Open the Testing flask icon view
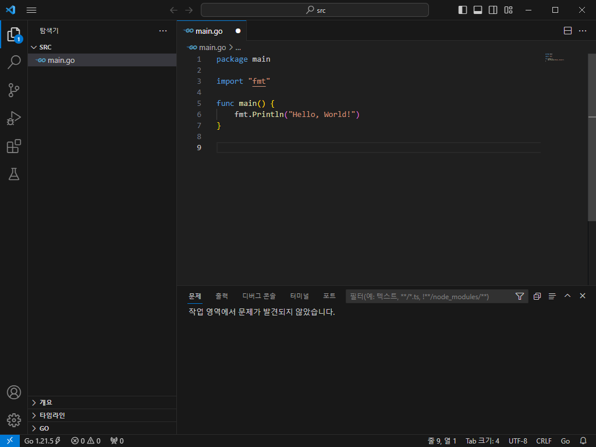The width and height of the screenshot is (596, 447). 14,174
